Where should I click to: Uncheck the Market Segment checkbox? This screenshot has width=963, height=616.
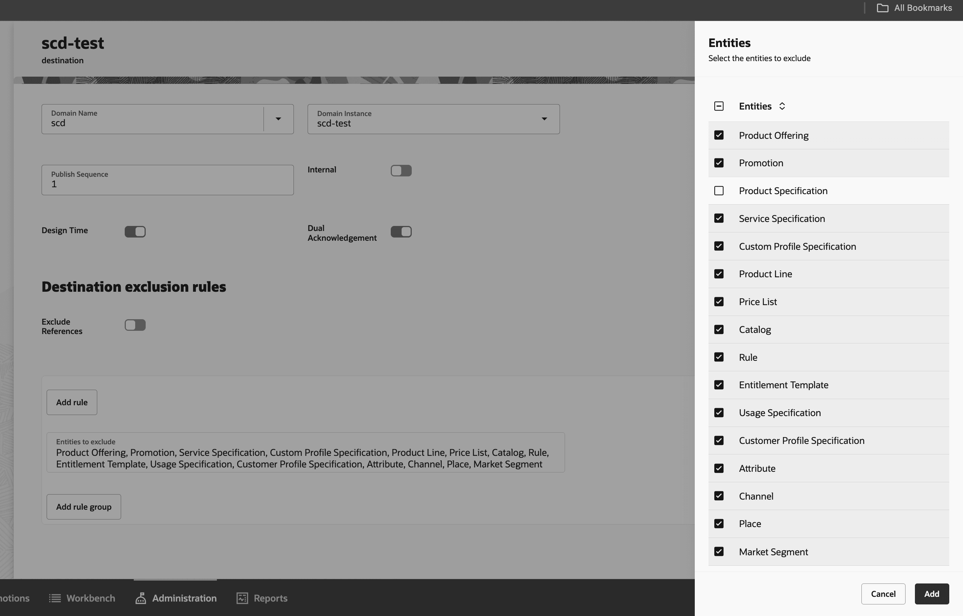[x=719, y=552]
